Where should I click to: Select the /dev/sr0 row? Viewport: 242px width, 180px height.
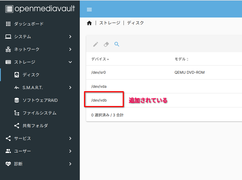coord(164,72)
